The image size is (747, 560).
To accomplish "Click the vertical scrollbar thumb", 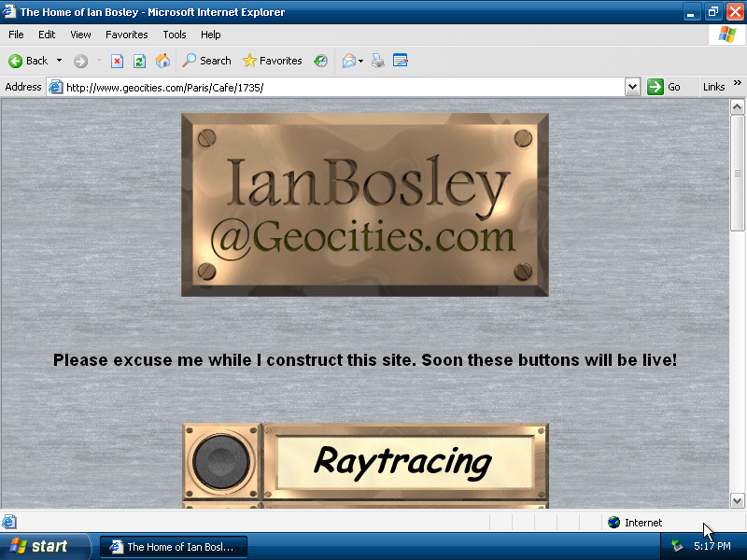I will pos(738,173).
